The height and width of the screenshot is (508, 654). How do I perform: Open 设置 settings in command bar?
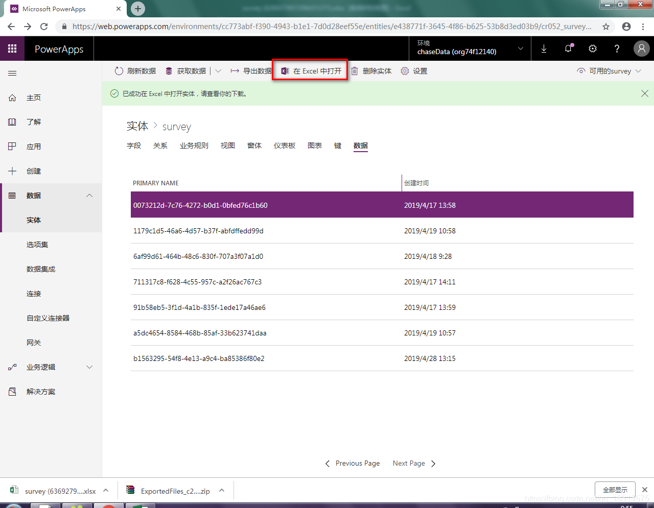coord(414,71)
